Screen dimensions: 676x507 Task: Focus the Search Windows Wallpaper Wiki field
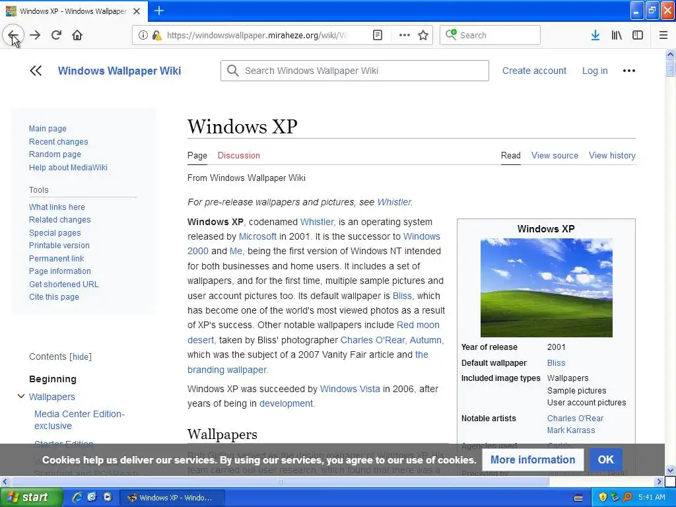(x=355, y=71)
